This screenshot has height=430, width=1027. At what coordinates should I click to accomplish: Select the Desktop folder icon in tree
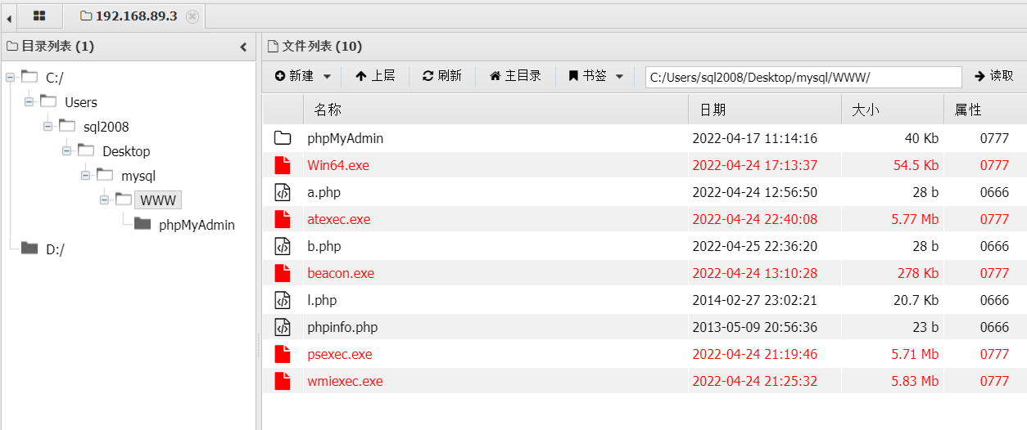(86, 150)
